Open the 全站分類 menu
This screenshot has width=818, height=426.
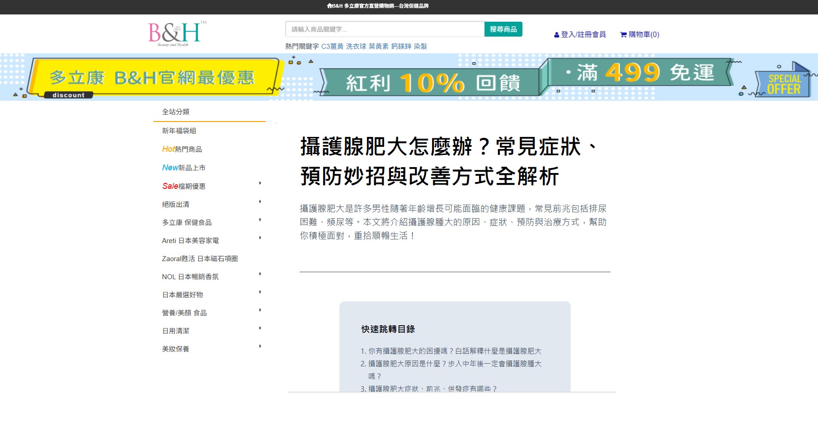(x=176, y=112)
